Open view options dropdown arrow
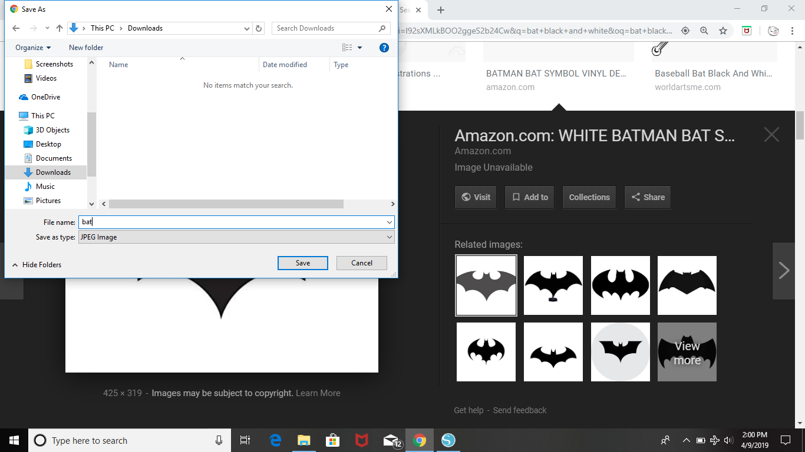Viewport: 805px width, 452px height. click(x=360, y=48)
